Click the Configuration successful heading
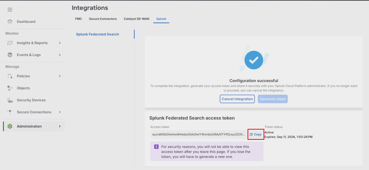This screenshot has height=170, width=369. pos(254,81)
